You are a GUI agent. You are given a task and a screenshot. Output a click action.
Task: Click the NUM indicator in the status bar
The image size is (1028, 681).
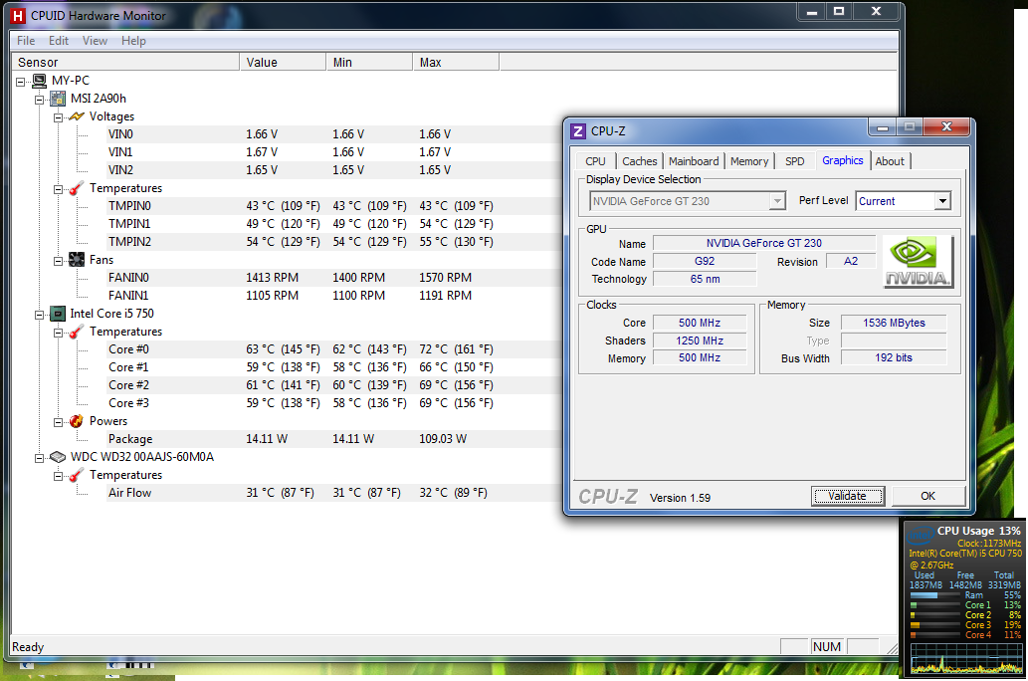pos(827,647)
